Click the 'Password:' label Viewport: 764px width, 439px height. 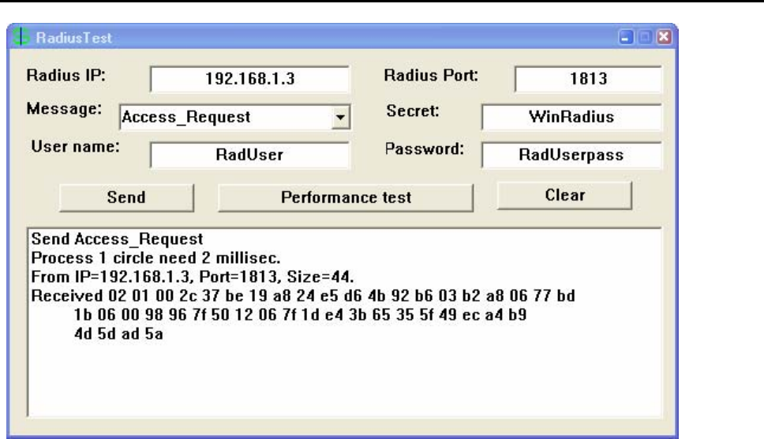[x=425, y=149]
